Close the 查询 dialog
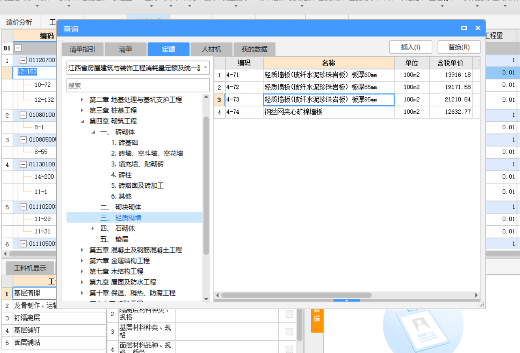The height and width of the screenshot is (353, 520). (x=477, y=28)
